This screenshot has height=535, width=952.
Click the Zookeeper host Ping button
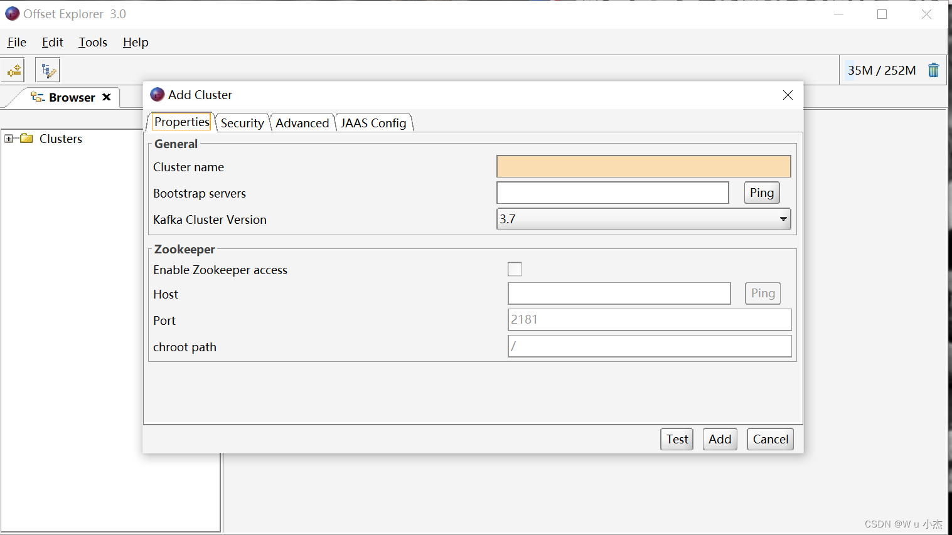tap(762, 293)
